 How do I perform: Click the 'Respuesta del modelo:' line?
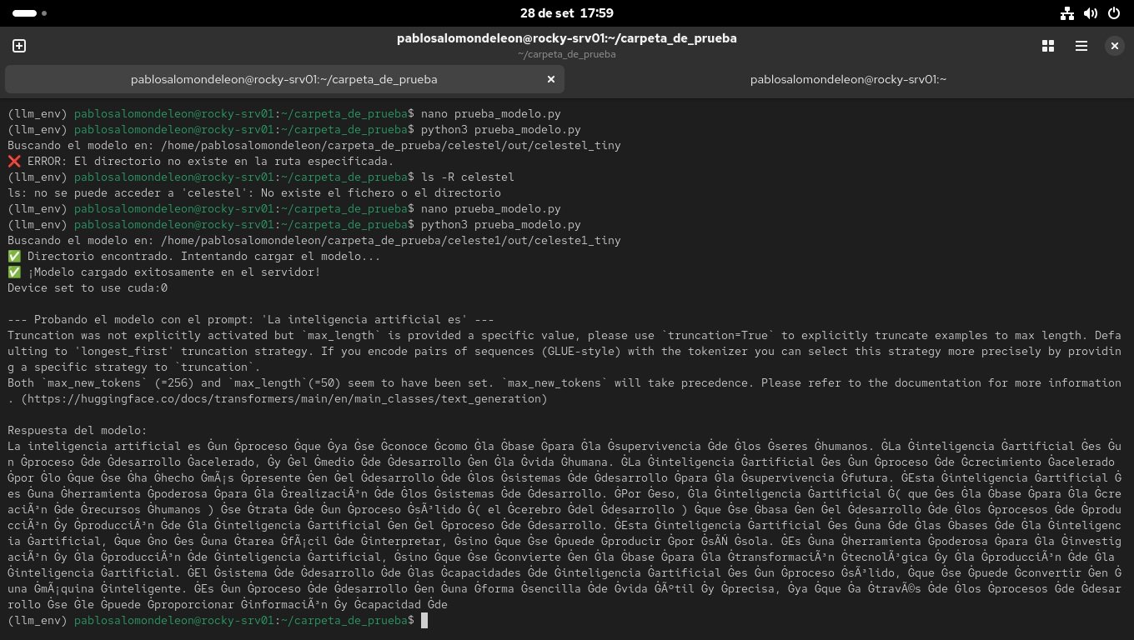click(77, 431)
